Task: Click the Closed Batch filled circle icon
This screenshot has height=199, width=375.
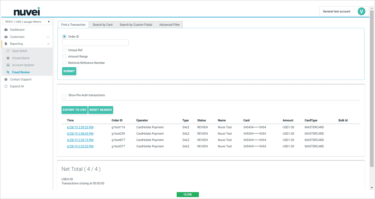Action: [x=8, y=58]
